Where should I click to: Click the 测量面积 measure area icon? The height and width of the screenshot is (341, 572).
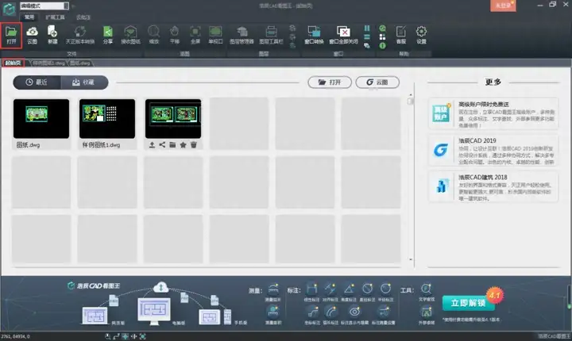tap(272, 315)
